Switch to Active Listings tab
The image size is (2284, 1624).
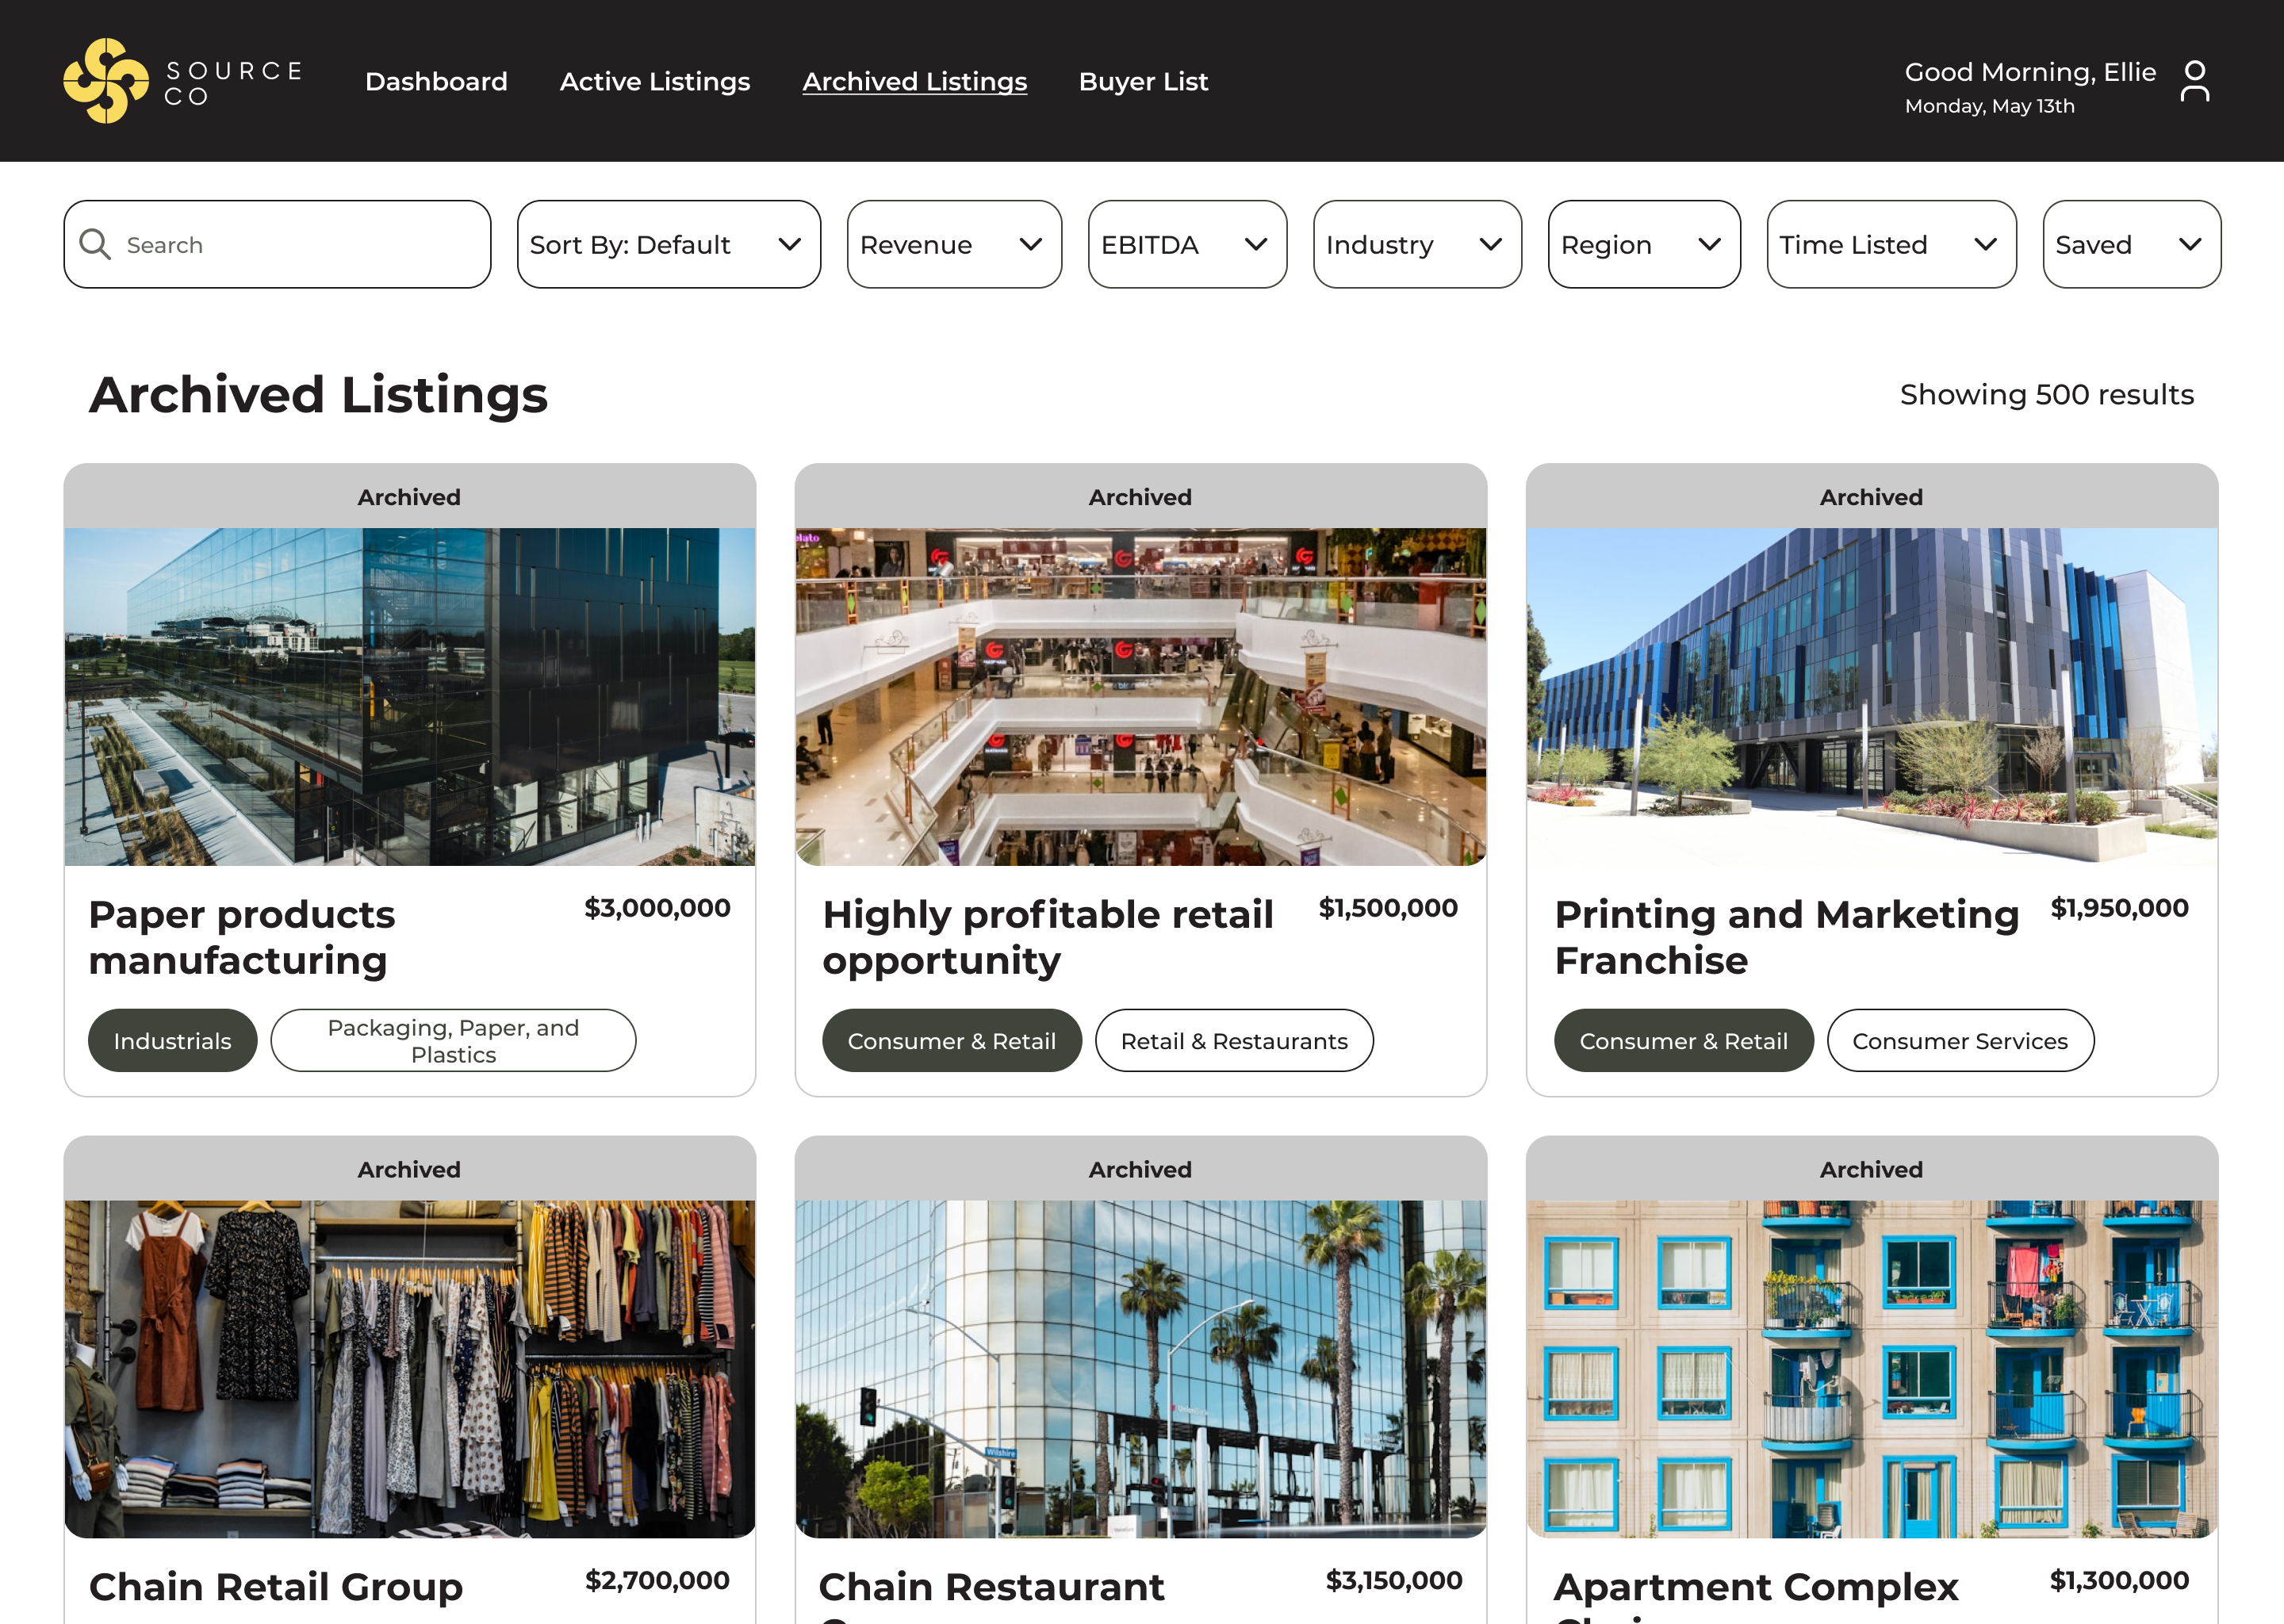655,82
